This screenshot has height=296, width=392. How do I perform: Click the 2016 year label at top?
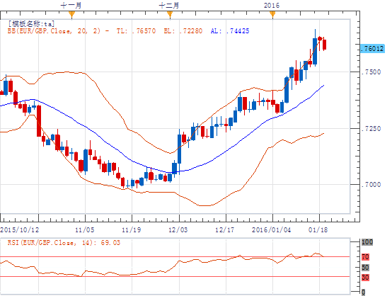tap(272, 5)
